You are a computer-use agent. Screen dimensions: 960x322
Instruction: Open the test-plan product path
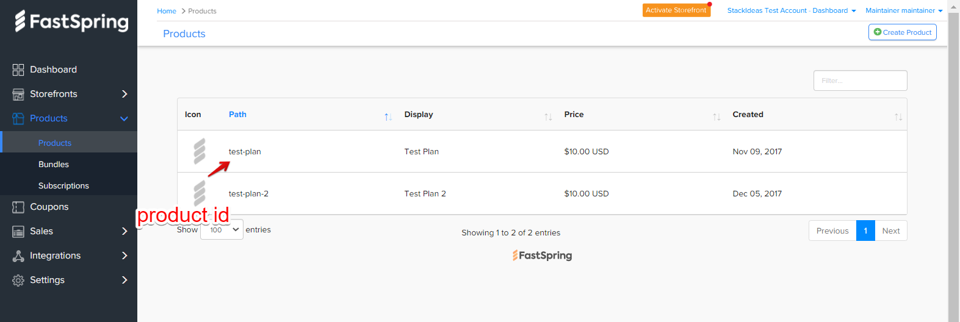tap(245, 151)
